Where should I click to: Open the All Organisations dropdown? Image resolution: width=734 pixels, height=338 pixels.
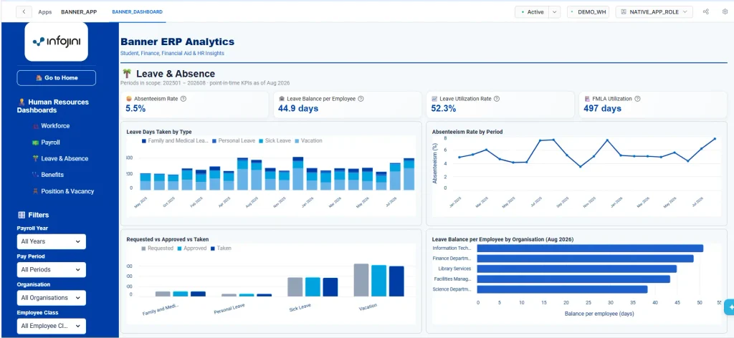click(52, 298)
